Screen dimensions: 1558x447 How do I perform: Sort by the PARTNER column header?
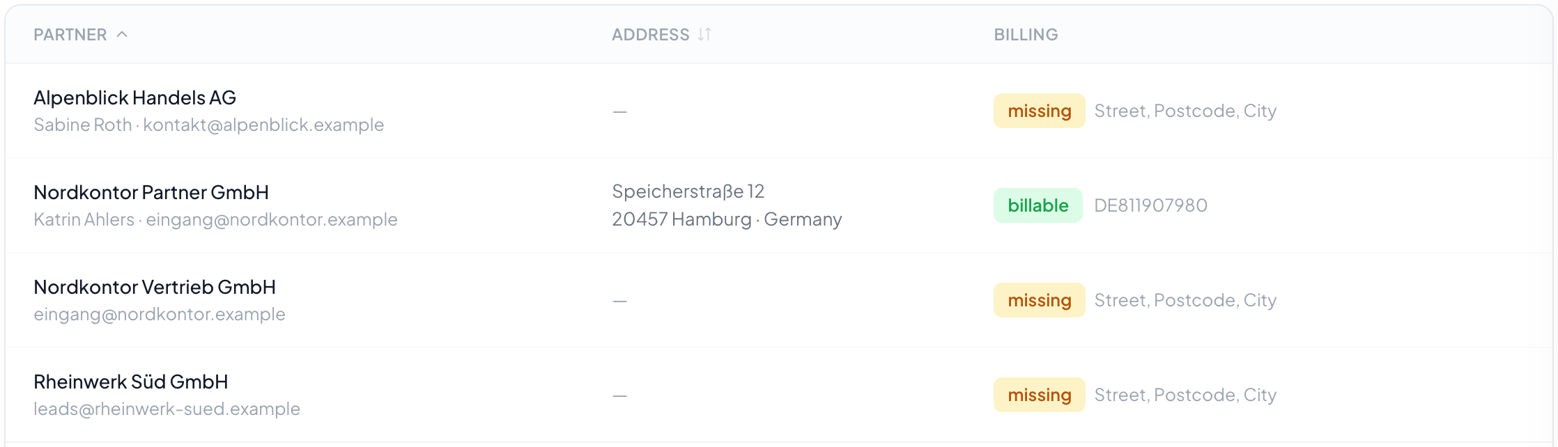point(70,35)
